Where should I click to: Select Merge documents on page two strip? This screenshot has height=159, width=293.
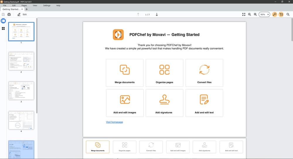pyautogui.click(x=98, y=147)
